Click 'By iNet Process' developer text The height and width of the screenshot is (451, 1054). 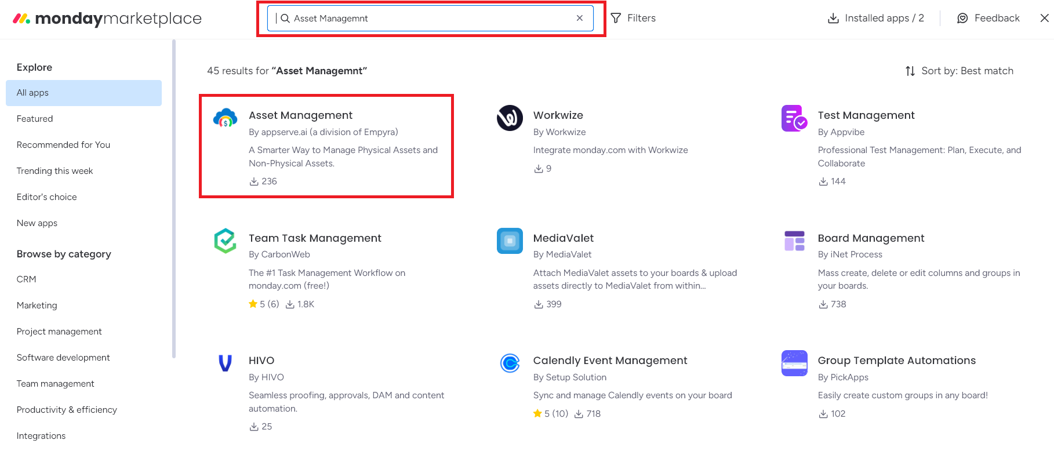click(850, 254)
